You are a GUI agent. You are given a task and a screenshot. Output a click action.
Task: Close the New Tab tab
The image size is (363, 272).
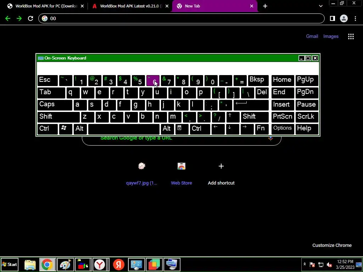(252, 6)
